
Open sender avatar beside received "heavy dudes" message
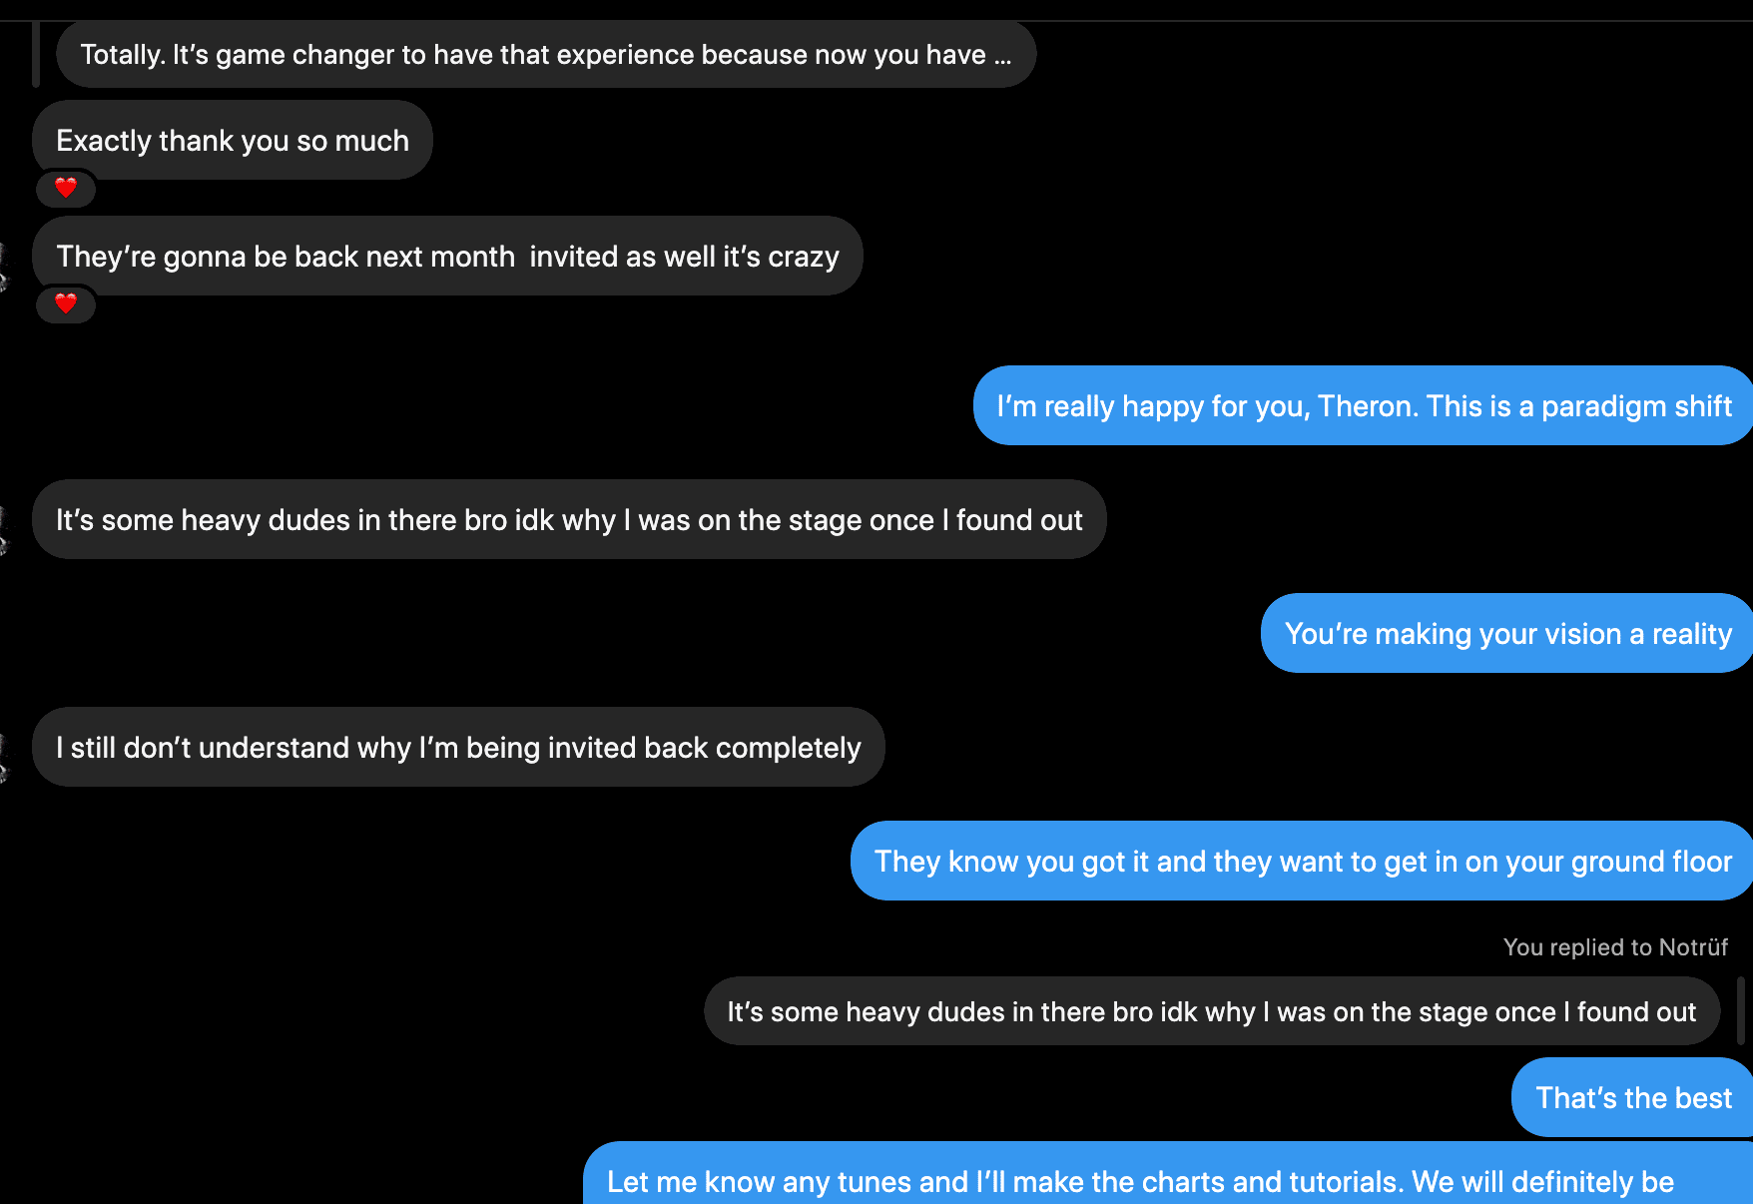3,531
